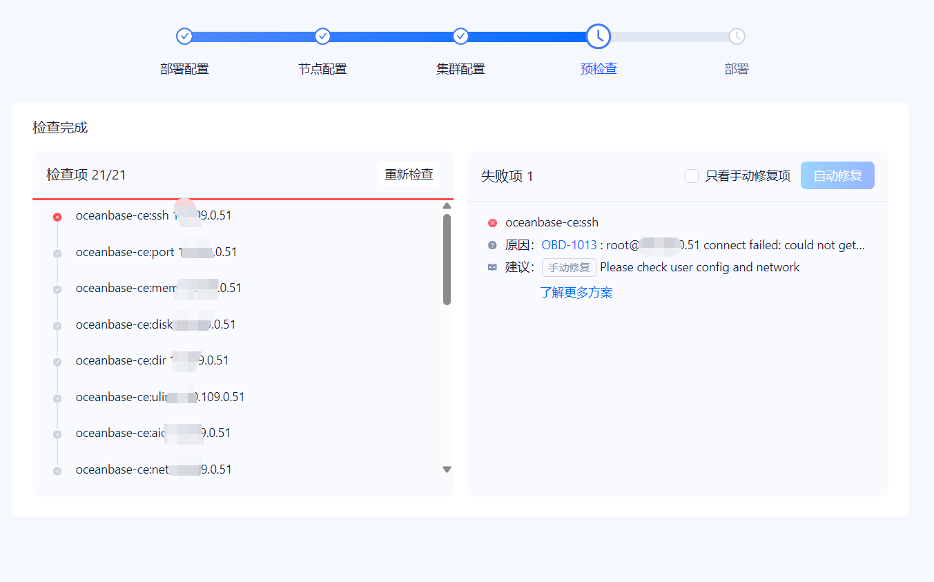Click status icon beside oceanbase-ce:disk item
Image resolution: width=934 pixels, height=582 pixels.
[x=57, y=326]
